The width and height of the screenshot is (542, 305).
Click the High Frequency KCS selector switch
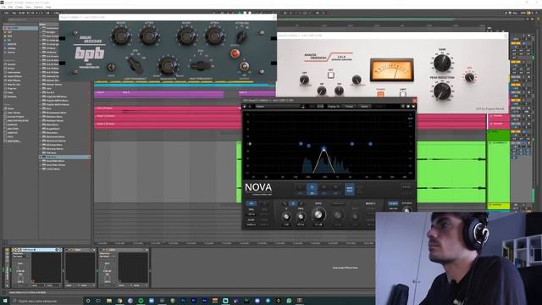tap(201, 65)
